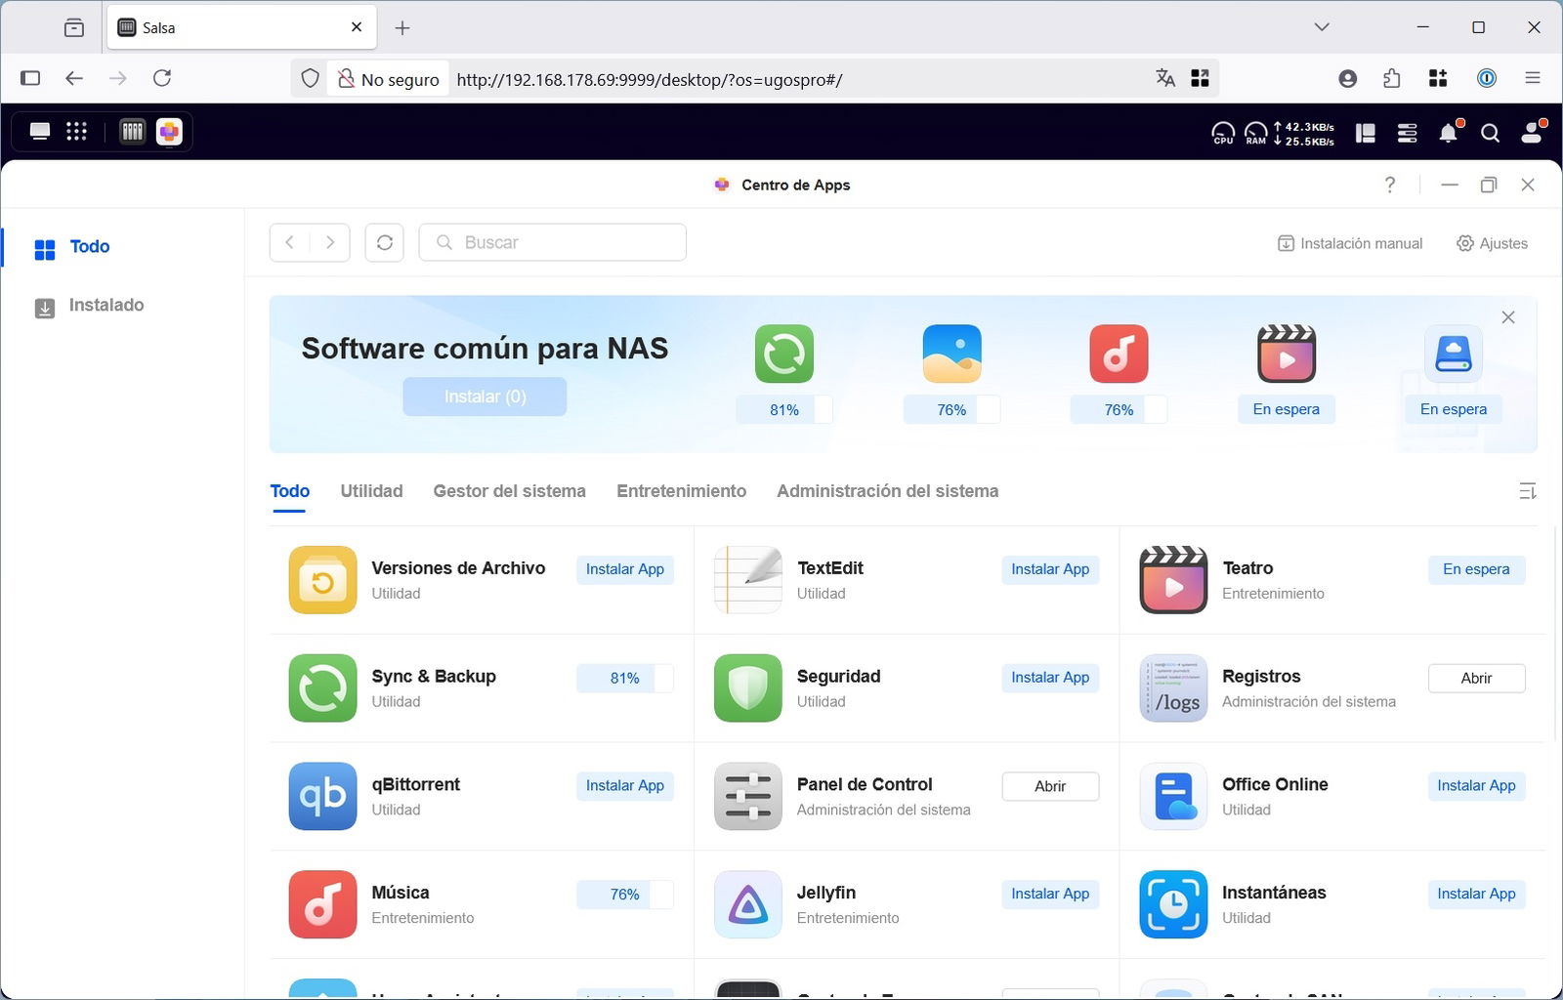Click the help question mark icon

1389,185
